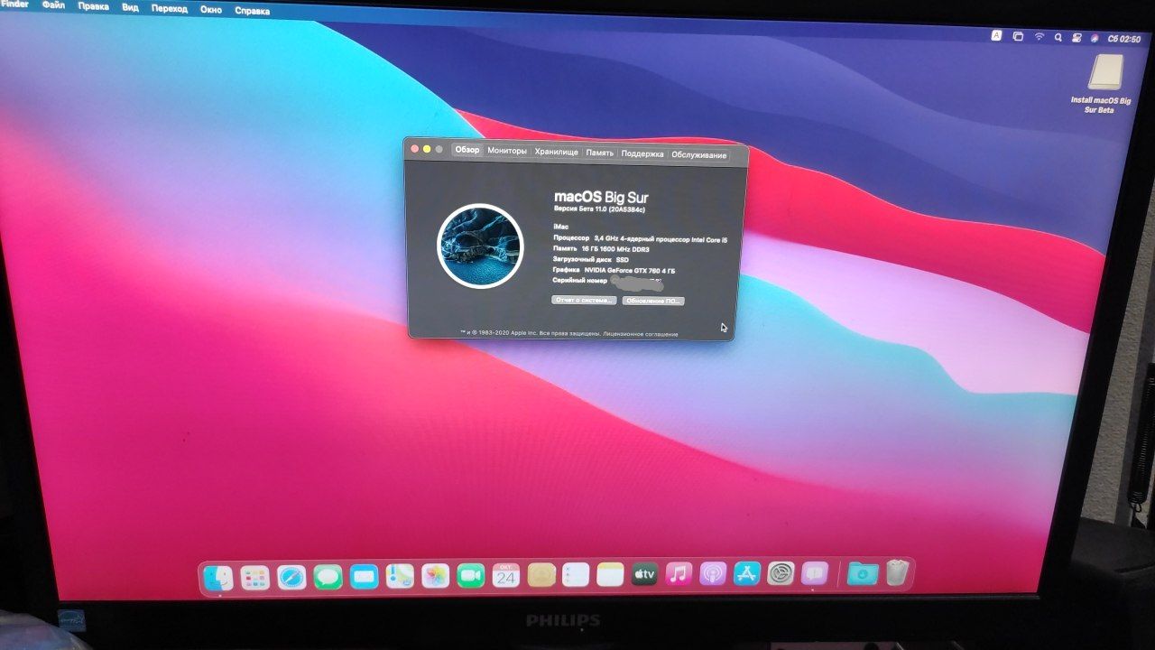The width and height of the screenshot is (1155, 650).
Task: Open the Вид menu
Action: 130,7
